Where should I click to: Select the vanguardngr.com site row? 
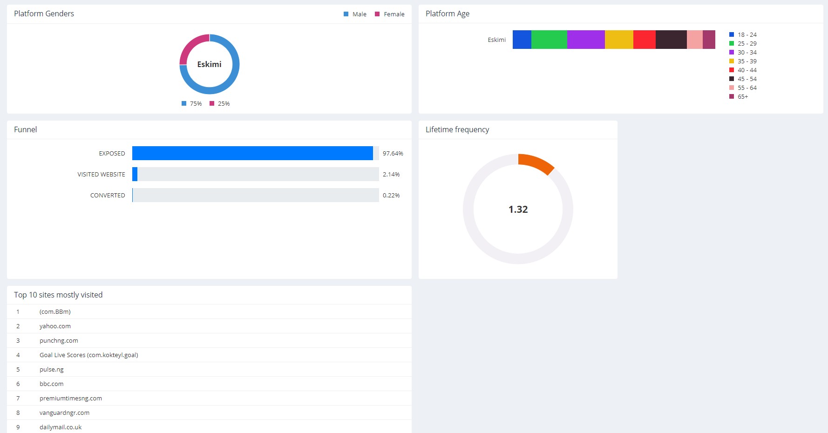click(x=209, y=413)
